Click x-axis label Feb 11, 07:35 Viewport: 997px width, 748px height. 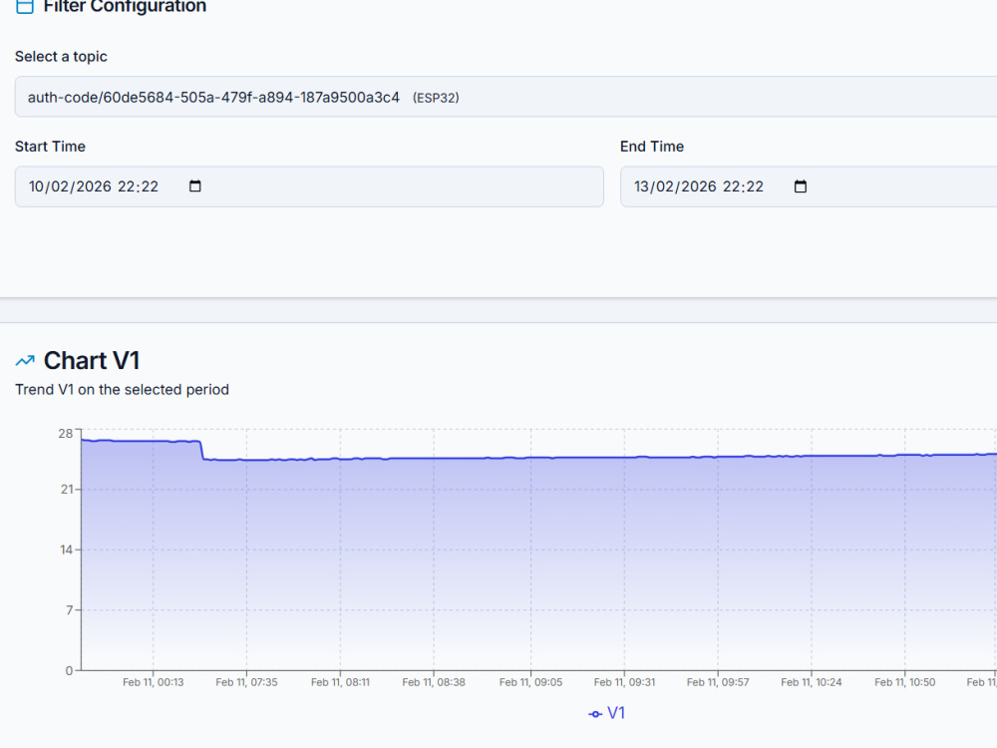pyautogui.click(x=246, y=682)
